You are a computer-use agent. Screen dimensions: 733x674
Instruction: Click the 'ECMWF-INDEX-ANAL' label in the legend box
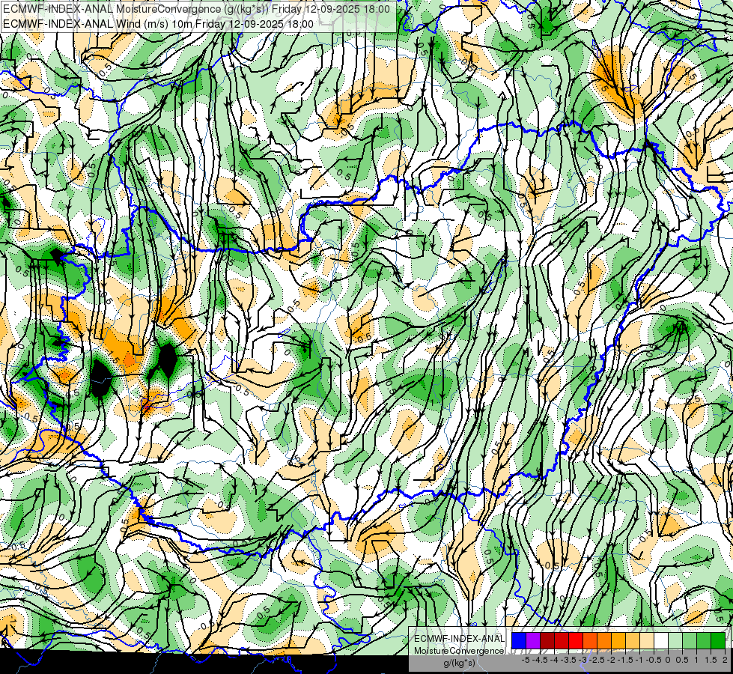[x=459, y=639]
